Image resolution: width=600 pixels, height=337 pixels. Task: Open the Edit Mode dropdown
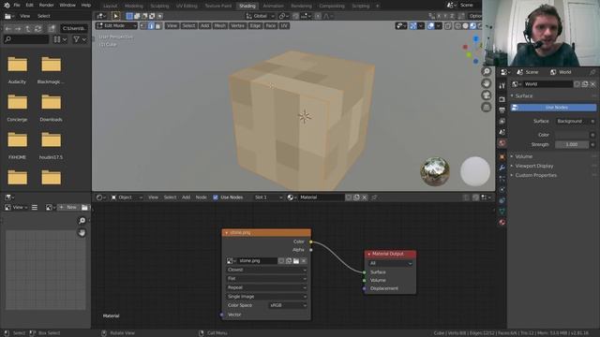(116, 25)
